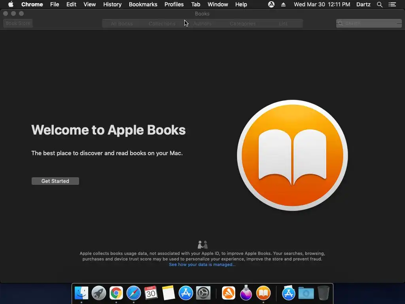Open the File menu
The width and height of the screenshot is (405, 304).
pyautogui.click(x=55, y=4)
